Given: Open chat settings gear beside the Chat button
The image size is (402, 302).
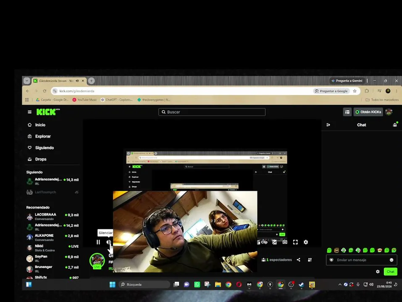Looking at the screenshot, I should click(x=378, y=271).
